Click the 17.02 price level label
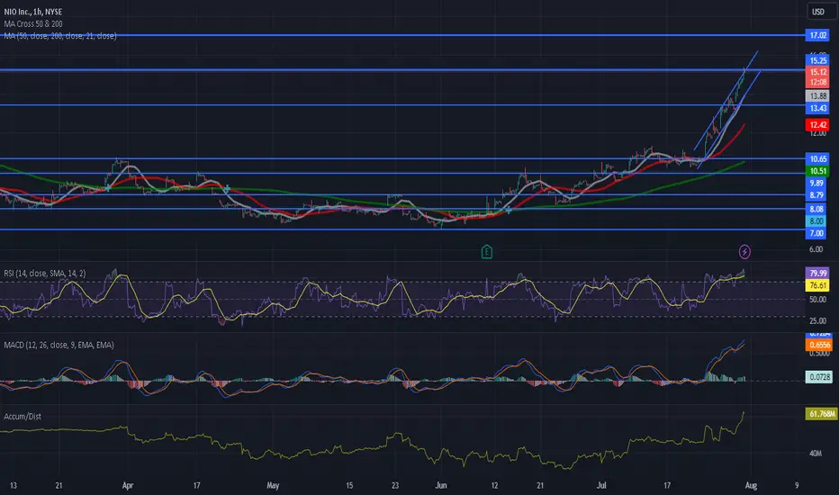 click(x=818, y=35)
